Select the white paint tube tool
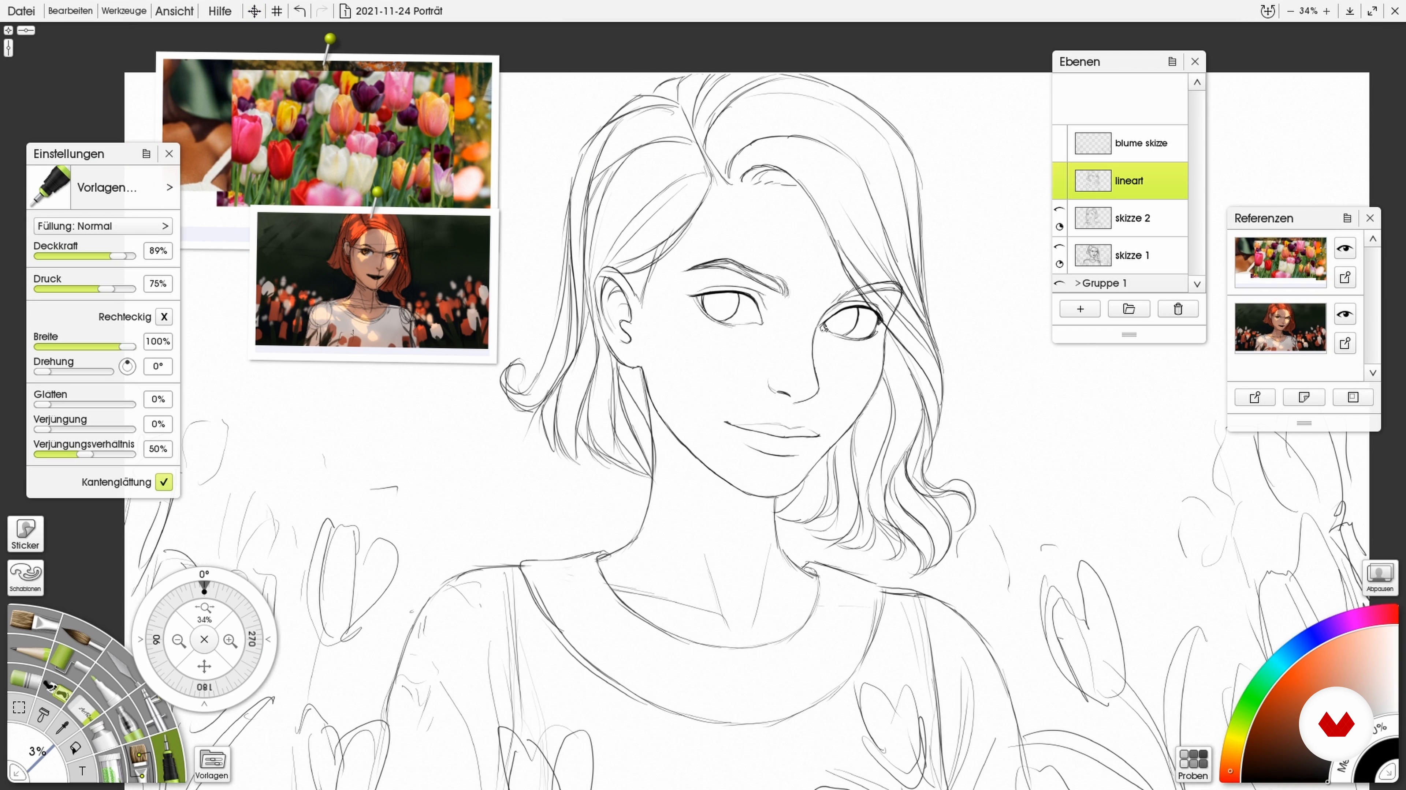This screenshot has height=790, width=1406. 104,737
